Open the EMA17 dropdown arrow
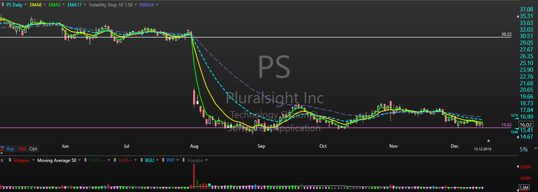The image size is (538, 192). click(x=85, y=5)
